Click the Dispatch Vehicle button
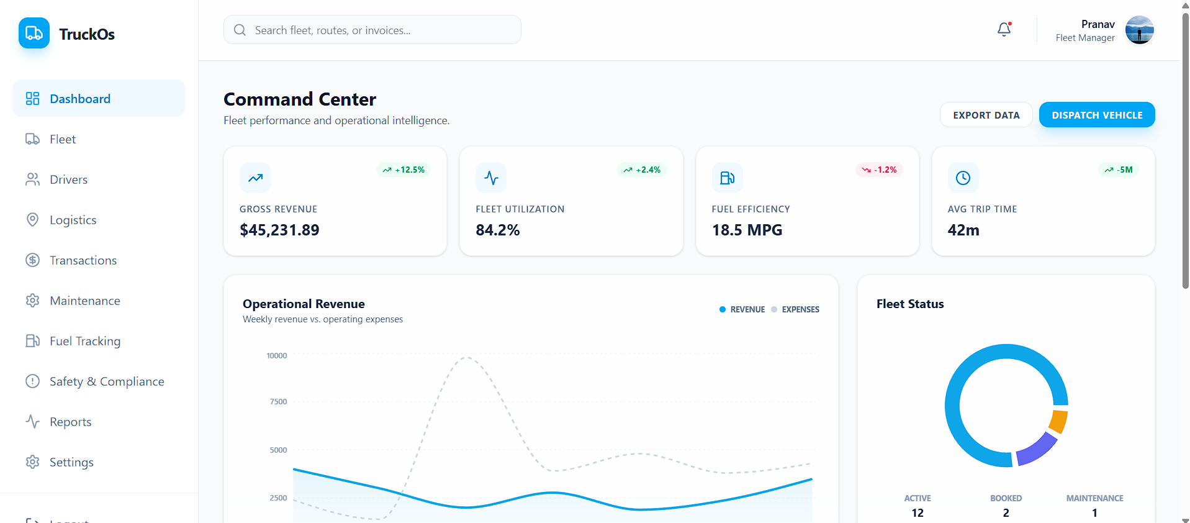 click(1096, 115)
